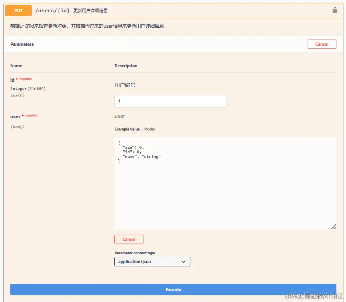Open the Parameter content type dropdown
Screen dimensions: 346x302
[x=152, y=262]
